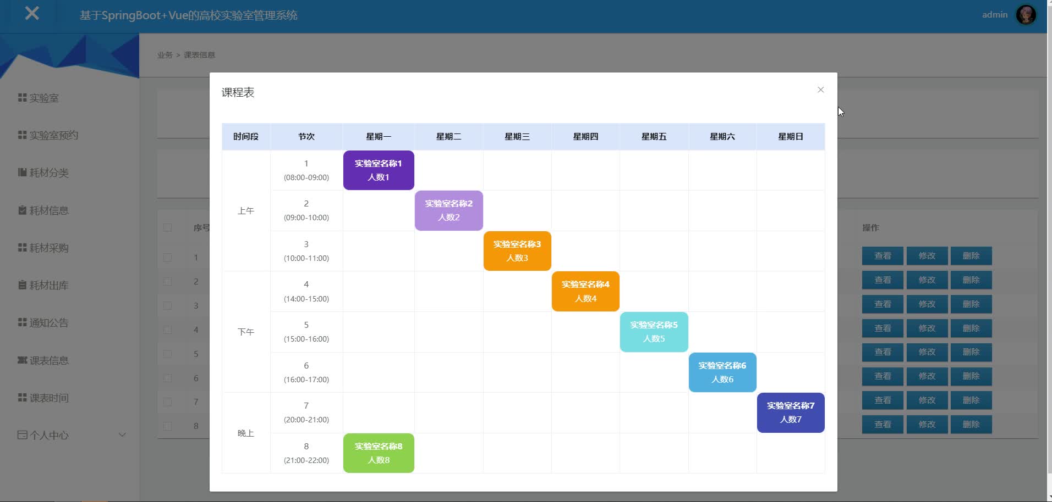Click the 耗材信息 clipboard icon
Image resolution: width=1052 pixels, height=502 pixels.
click(x=22, y=210)
